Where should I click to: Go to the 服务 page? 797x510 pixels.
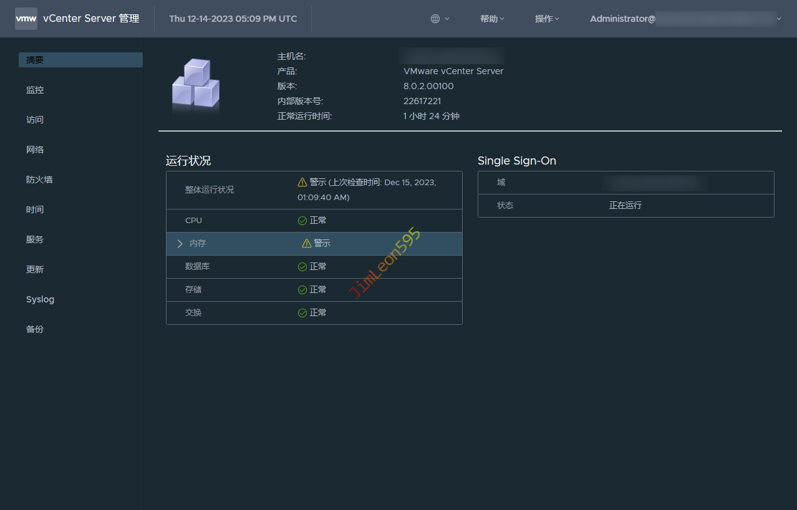(x=35, y=239)
